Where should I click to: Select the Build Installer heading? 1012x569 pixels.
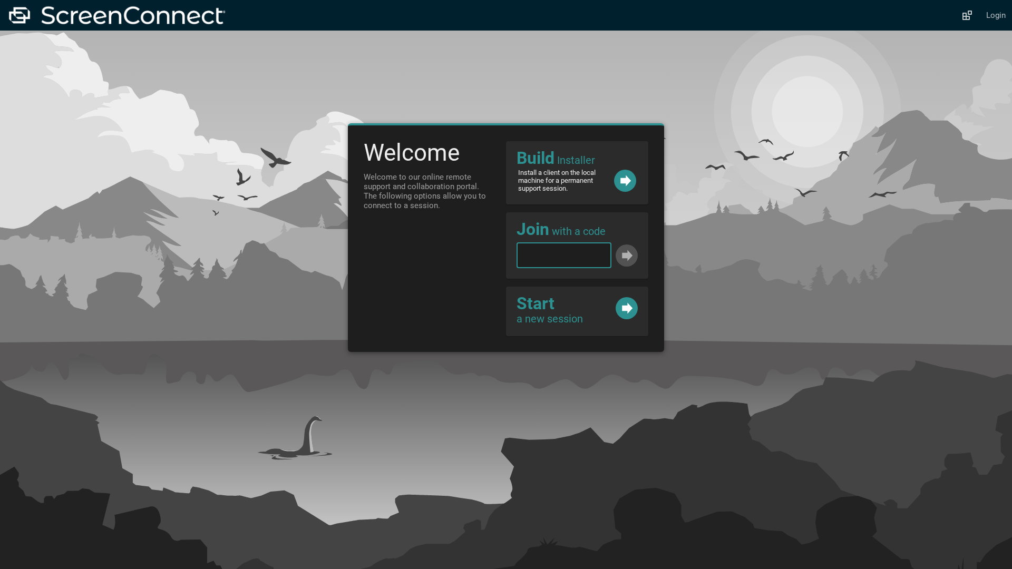(556, 158)
